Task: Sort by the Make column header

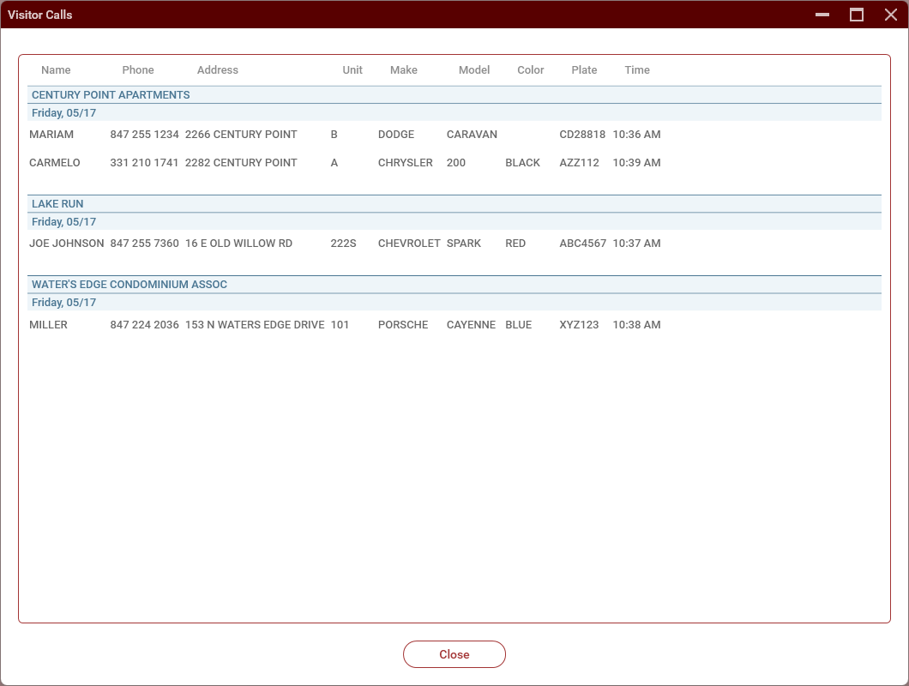Action: [404, 70]
